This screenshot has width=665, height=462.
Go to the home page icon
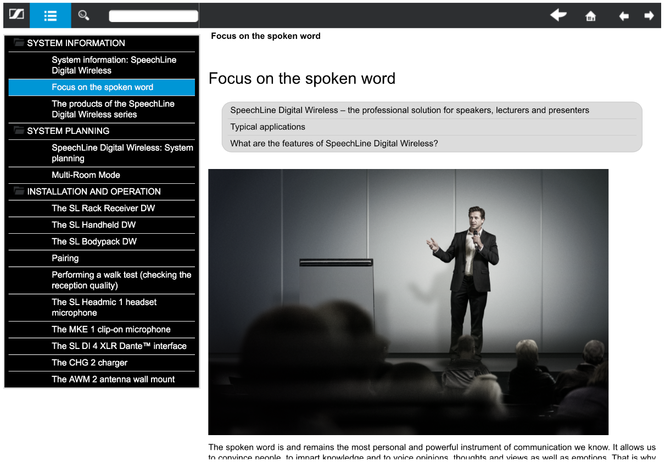pyautogui.click(x=591, y=16)
